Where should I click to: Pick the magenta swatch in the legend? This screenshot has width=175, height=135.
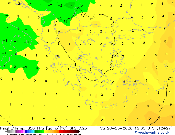[22, 132]
